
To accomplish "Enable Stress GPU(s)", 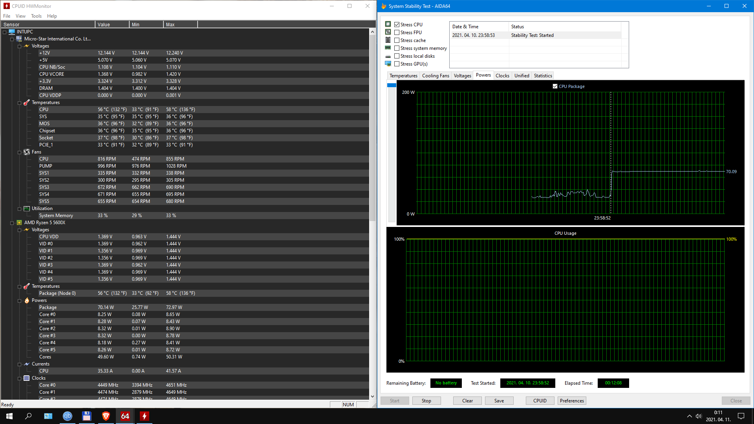I will pyautogui.click(x=397, y=64).
